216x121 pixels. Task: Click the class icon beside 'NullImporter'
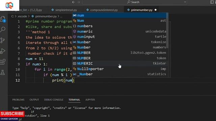click(x=75, y=69)
